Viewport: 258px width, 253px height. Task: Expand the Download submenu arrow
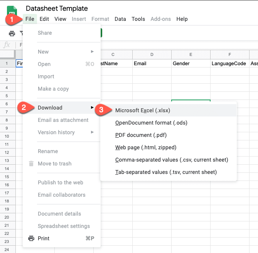(x=92, y=108)
